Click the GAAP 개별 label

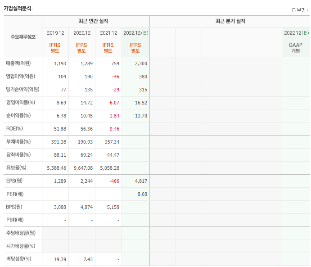(x=296, y=48)
